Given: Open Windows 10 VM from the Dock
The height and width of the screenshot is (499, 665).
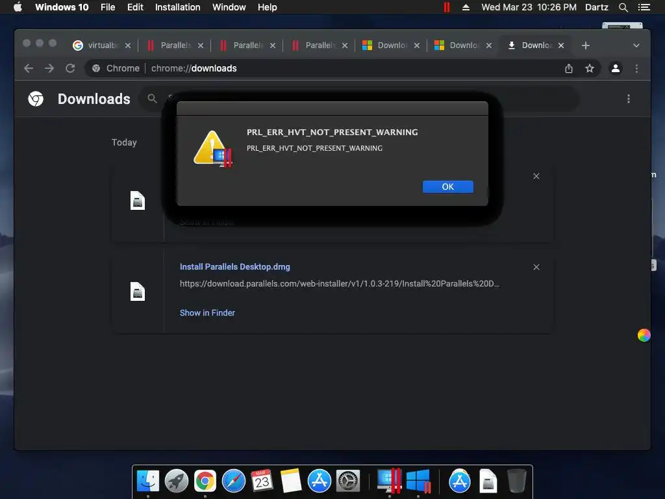Looking at the screenshot, I should pos(418,481).
